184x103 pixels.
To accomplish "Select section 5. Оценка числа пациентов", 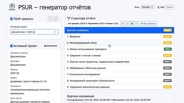I will 119,62.
